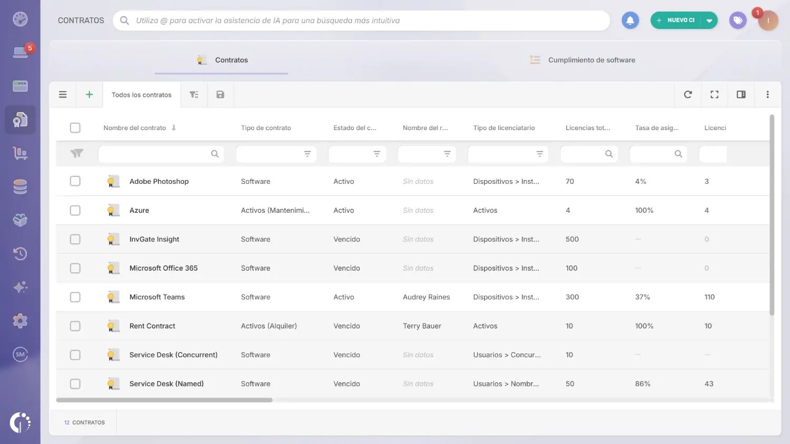The width and height of the screenshot is (790, 444).
Task: Enter fullscreen table view
Action: [715, 95]
